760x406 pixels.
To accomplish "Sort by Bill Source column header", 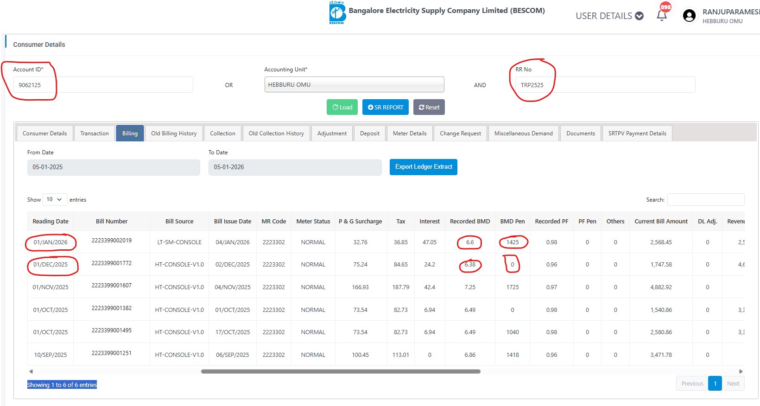I will [179, 222].
